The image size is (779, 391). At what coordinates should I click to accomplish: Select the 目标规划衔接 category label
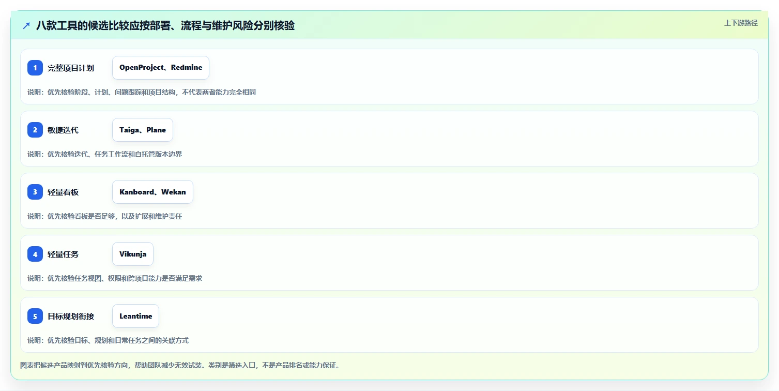71,316
